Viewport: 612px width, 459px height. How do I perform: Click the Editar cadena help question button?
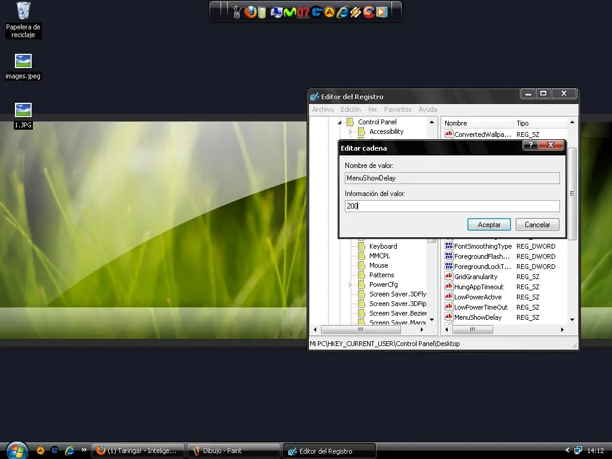pos(531,145)
